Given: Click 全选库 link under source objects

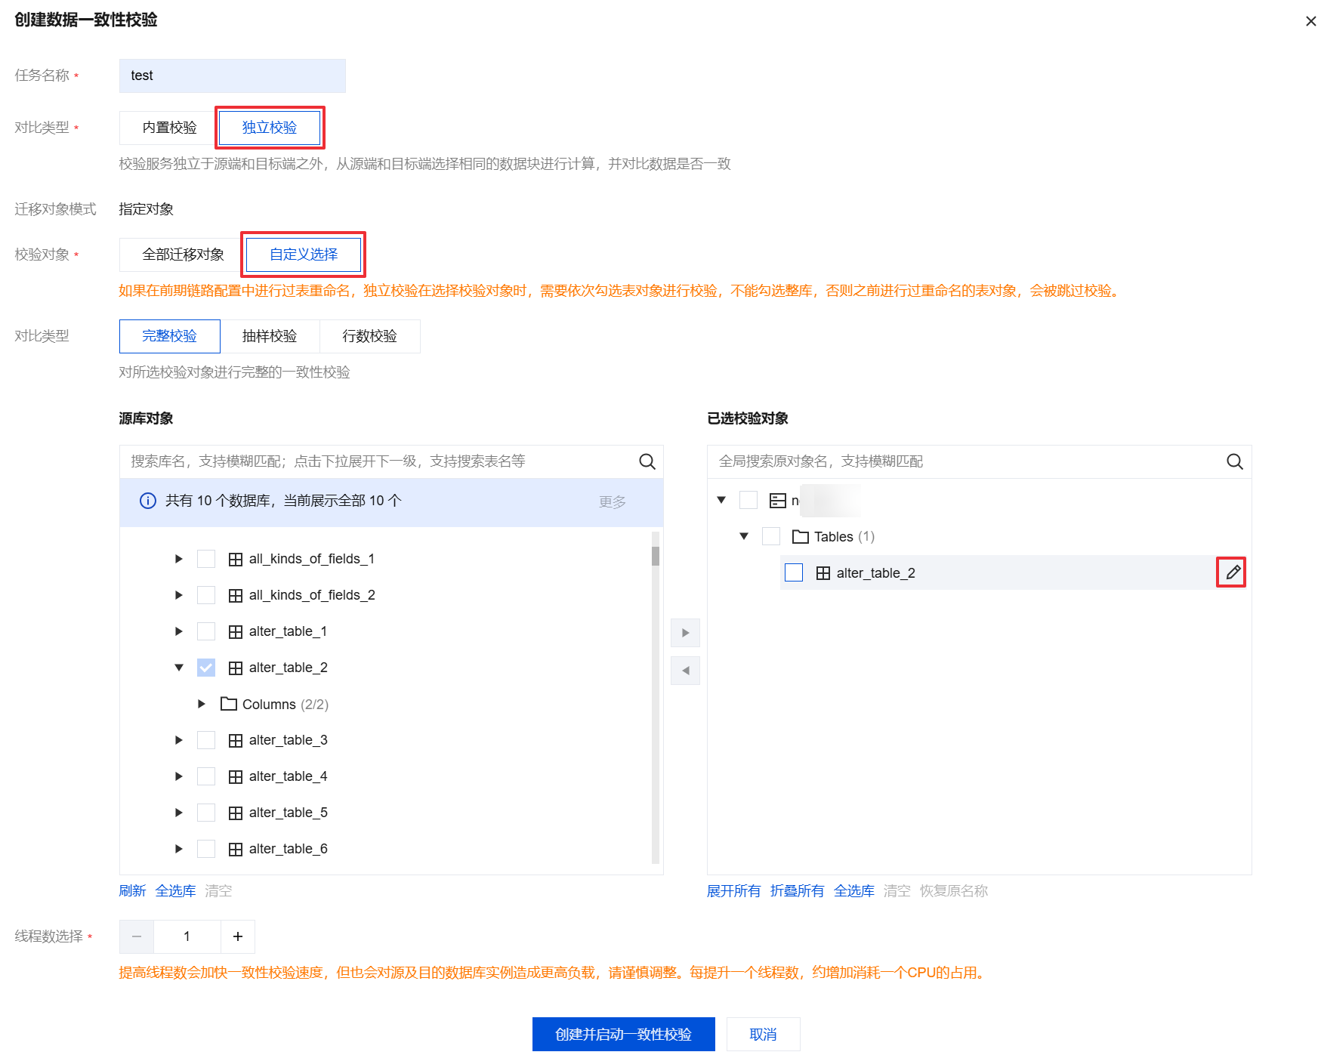Looking at the screenshot, I should tap(175, 891).
